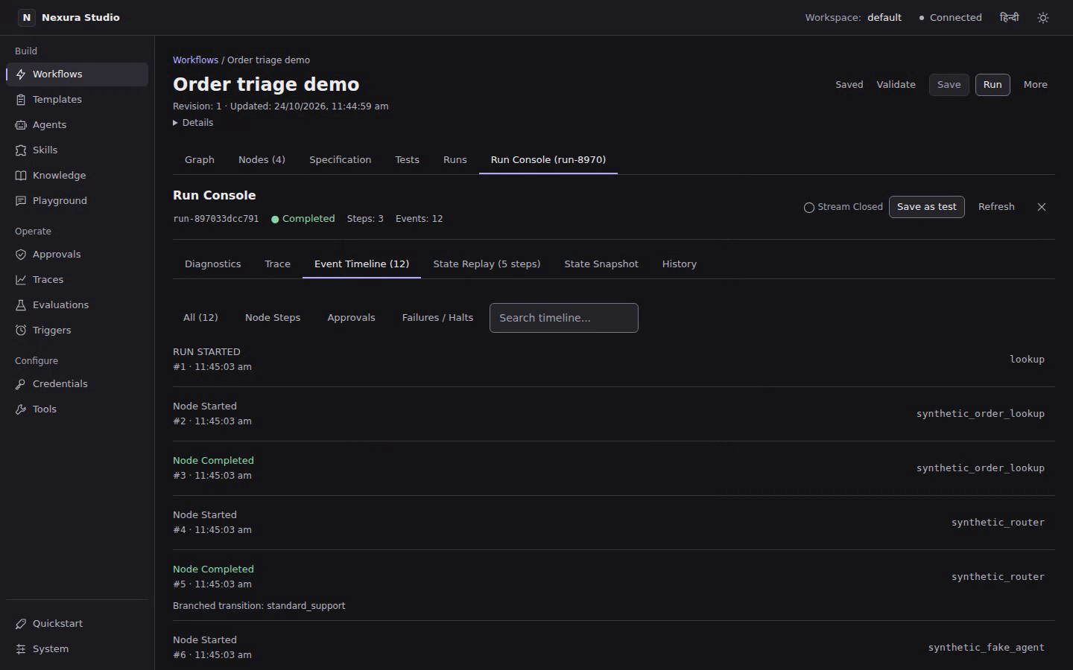This screenshot has height=670, width=1073.
Task: Open Evaluations via its flask icon
Action: click(x=21, y=305)
